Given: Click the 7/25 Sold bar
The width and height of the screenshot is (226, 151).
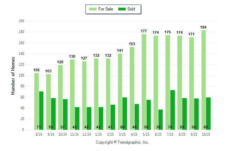Looking at the screenshot, I should coord(172,110).
